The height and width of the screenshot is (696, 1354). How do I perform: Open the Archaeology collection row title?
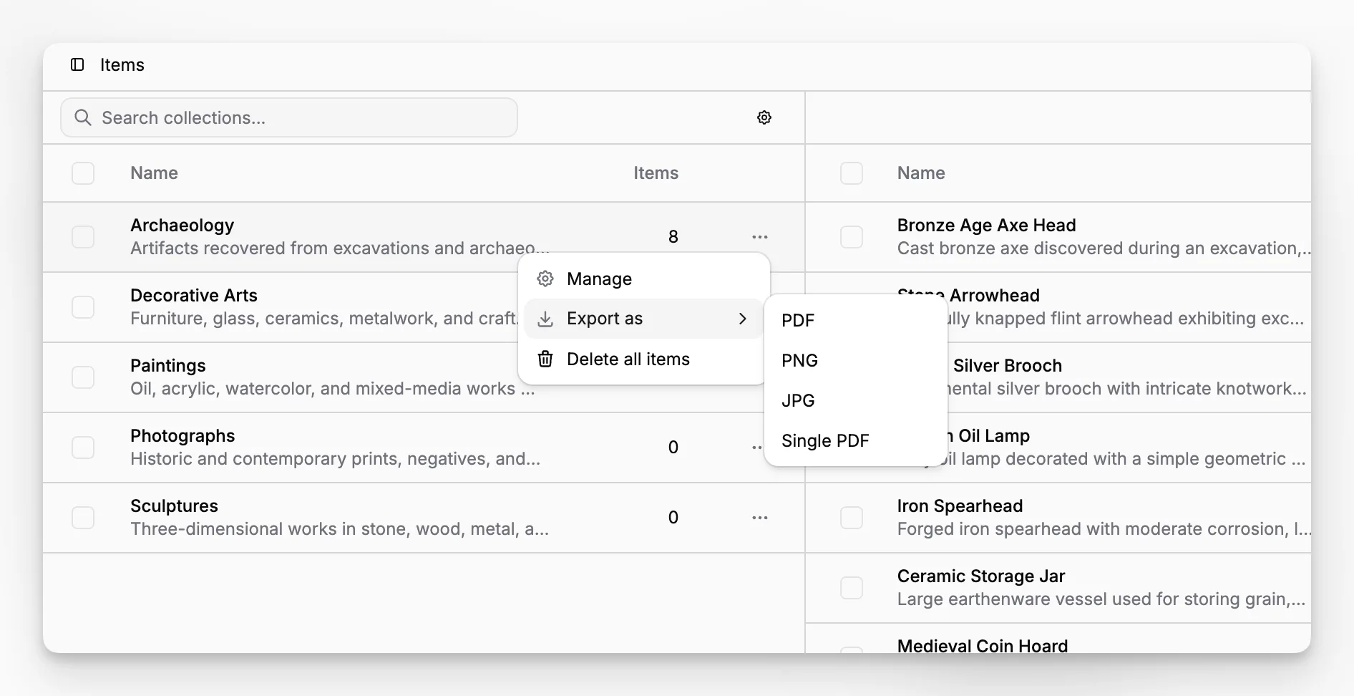[x=182, y=225]
